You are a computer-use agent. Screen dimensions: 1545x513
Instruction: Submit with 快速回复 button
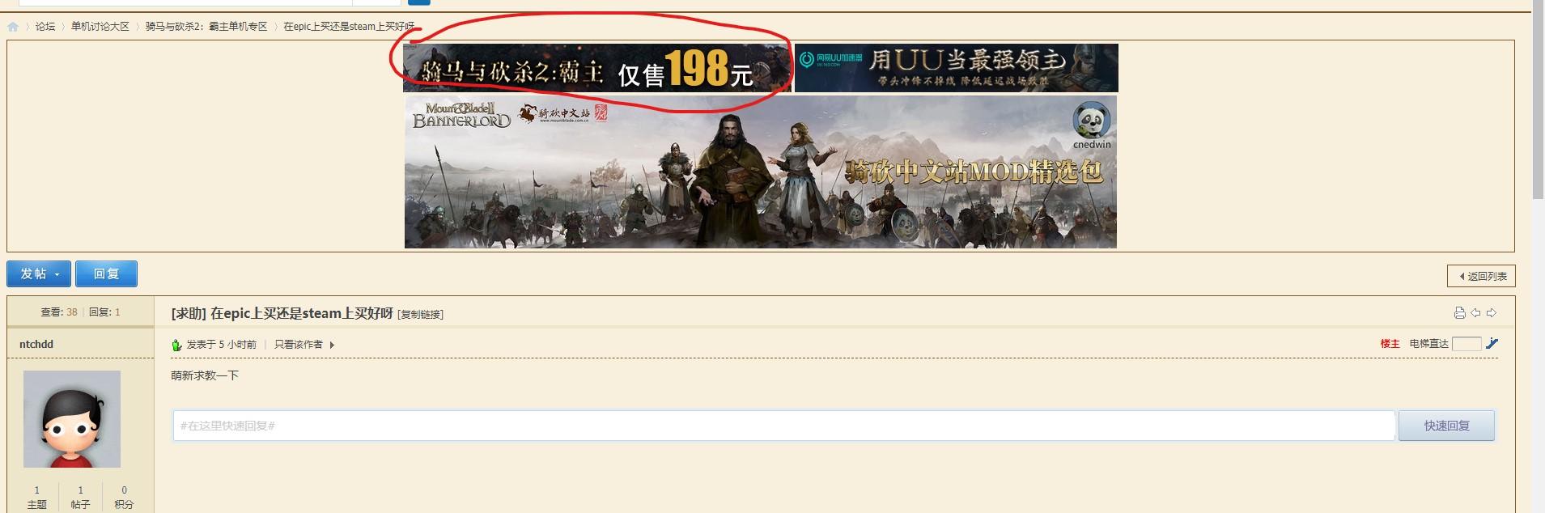pos(1446,426)
